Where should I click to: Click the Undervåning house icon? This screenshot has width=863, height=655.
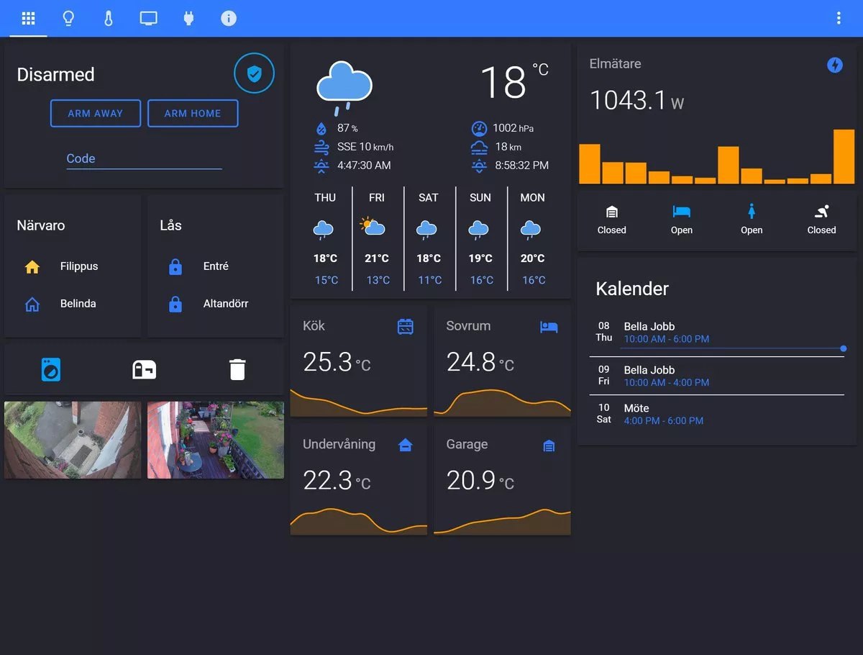coord(406,446)
